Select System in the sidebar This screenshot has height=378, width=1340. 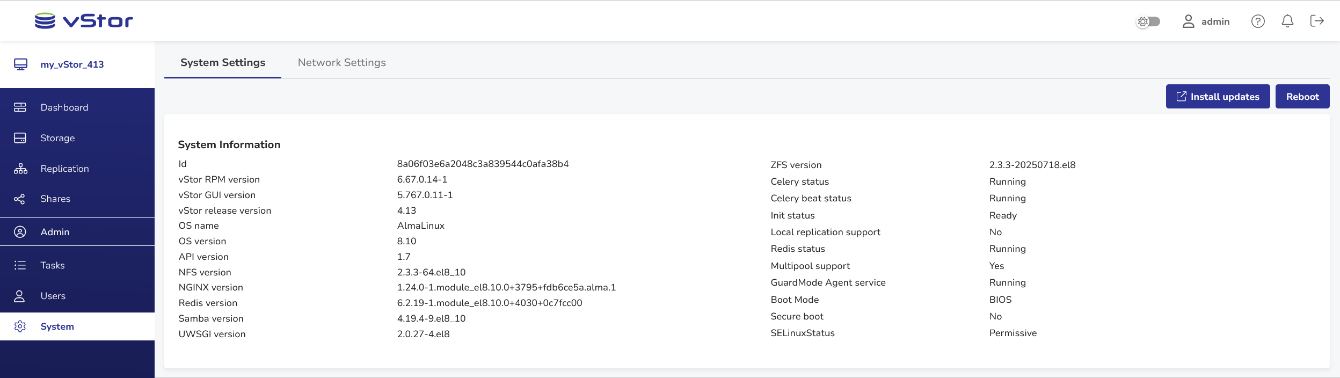coord(57,326)
